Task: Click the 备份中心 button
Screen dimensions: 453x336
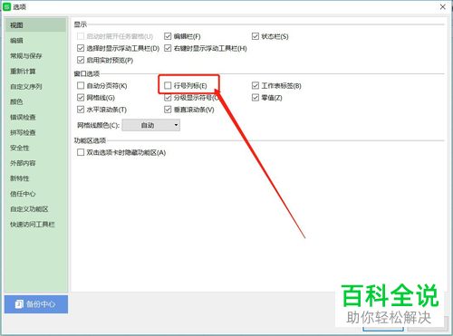Action: point(36,304)
